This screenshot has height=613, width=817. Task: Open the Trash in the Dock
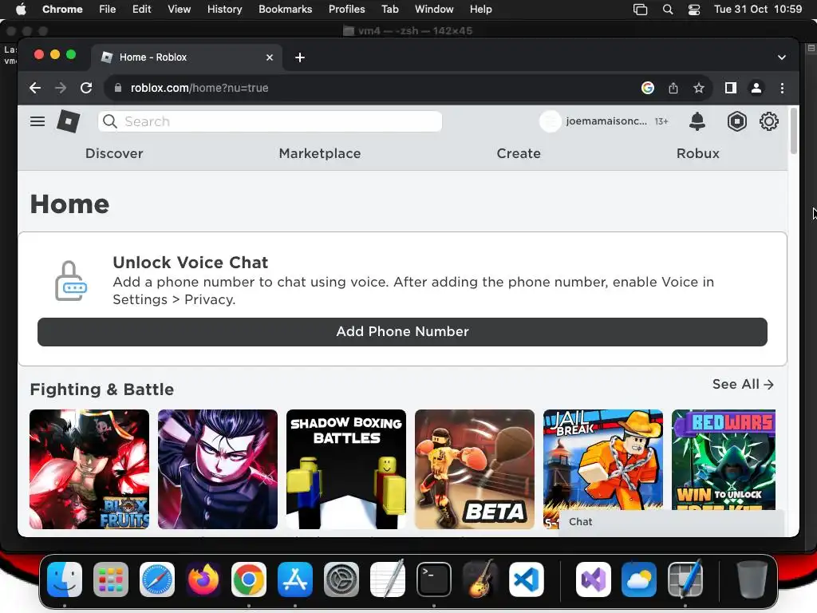tap(752, 579)
